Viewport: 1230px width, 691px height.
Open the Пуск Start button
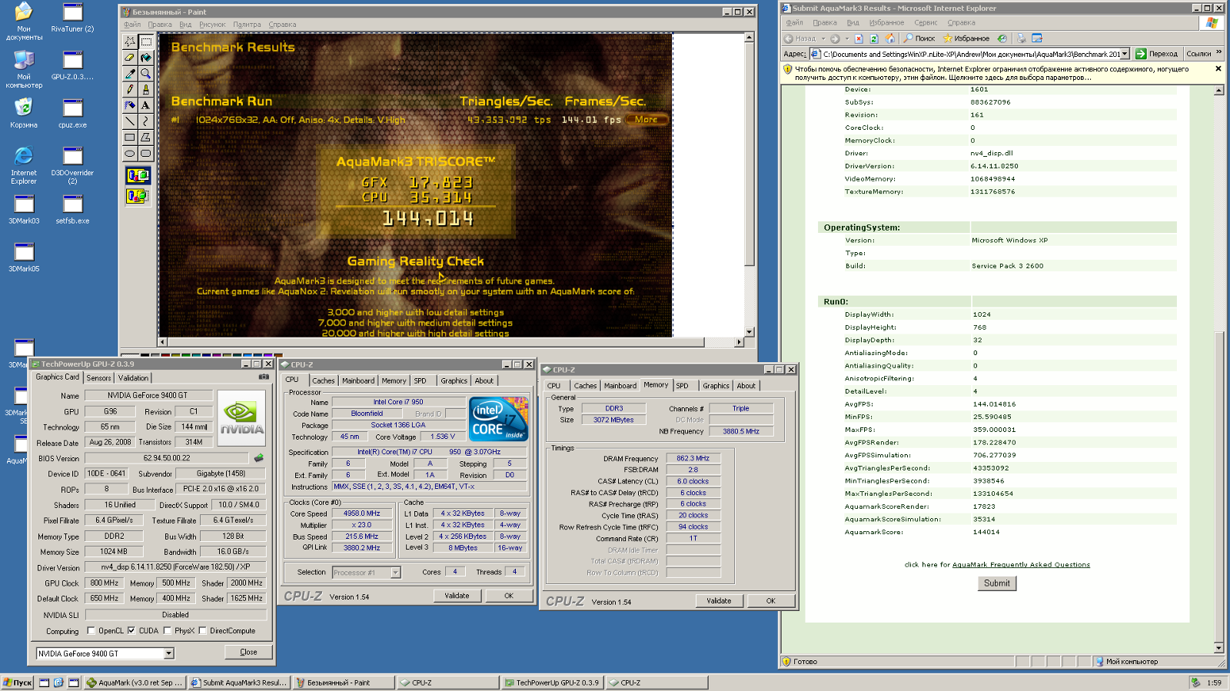pos(17,683)
